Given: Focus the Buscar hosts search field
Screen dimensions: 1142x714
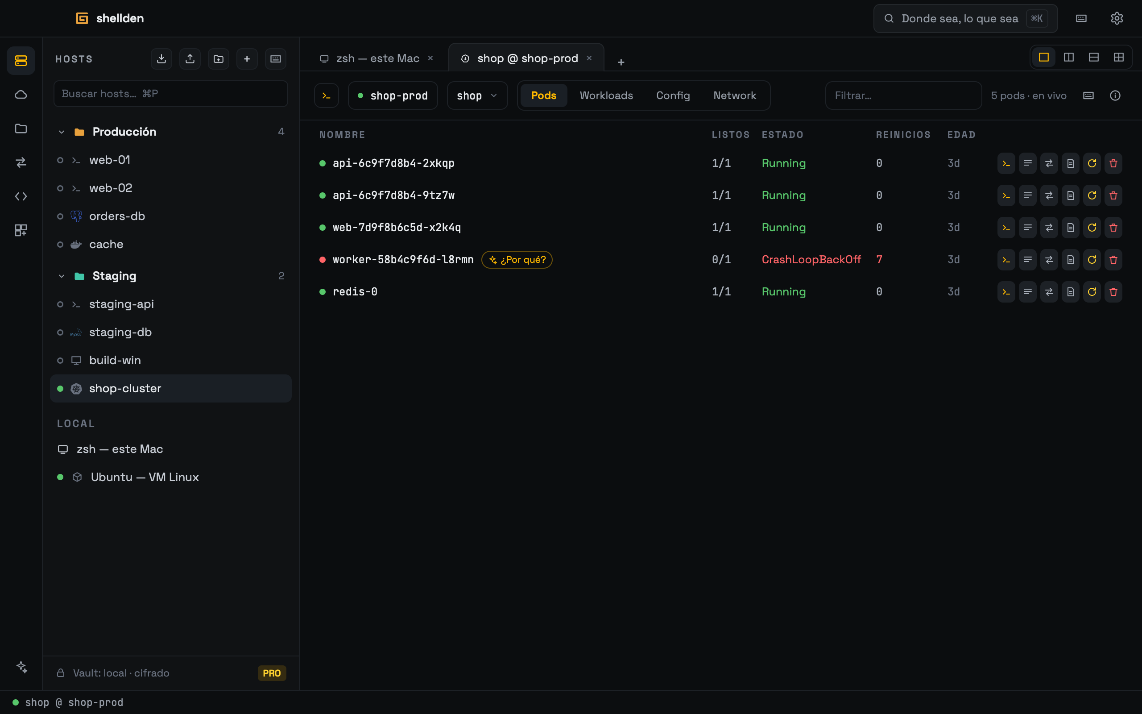Looking at the screenshot, I should click(x=171, y=94).
